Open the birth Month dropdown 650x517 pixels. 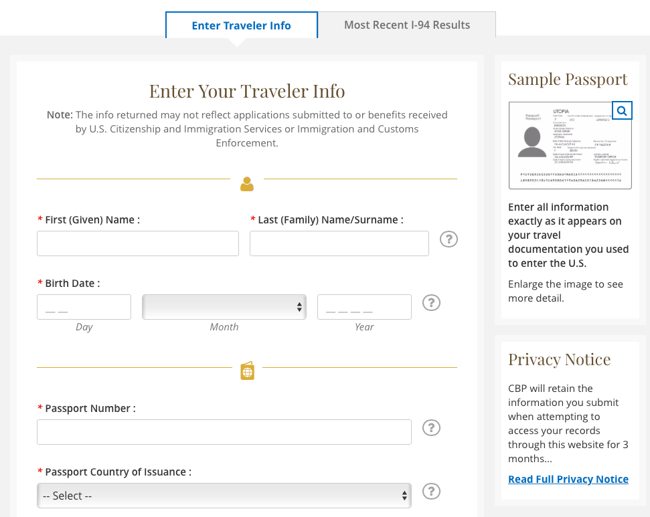224,307
